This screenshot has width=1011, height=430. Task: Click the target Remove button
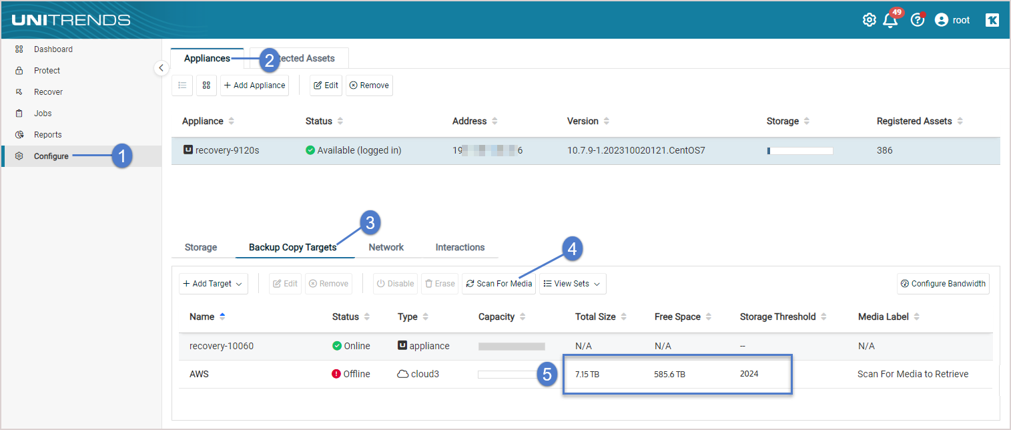(x=328, y=284)
